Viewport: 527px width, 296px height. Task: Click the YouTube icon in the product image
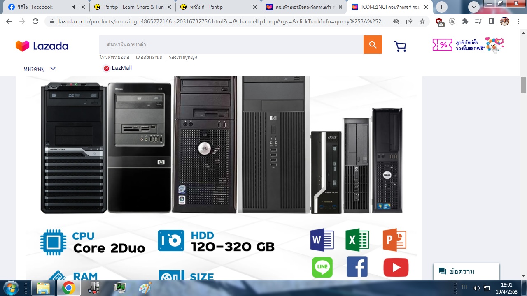396,268
